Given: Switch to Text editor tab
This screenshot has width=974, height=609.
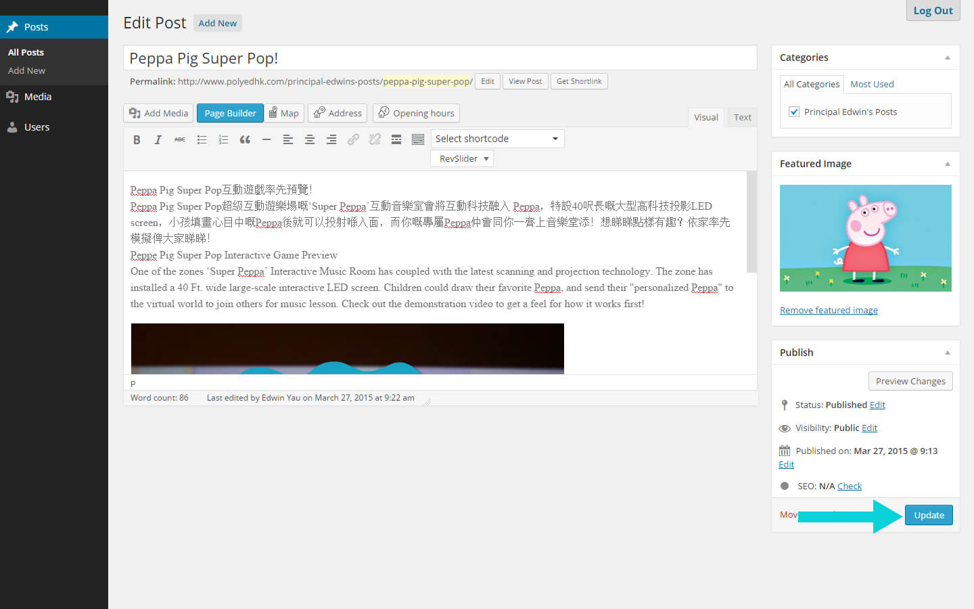Looking at the screenshot, I should [x=743, y=117].
